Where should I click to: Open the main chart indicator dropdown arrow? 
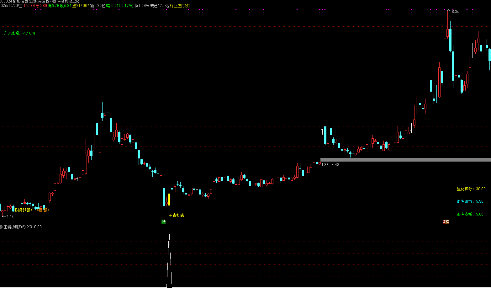[x=54, y=1]
